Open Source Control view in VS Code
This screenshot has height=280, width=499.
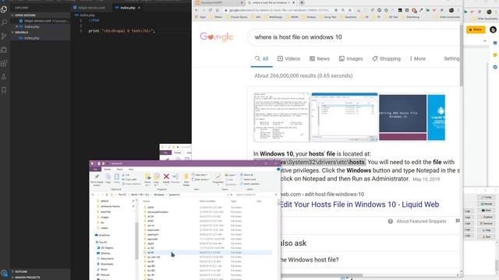pyautogui.click(x=4, y=37)
